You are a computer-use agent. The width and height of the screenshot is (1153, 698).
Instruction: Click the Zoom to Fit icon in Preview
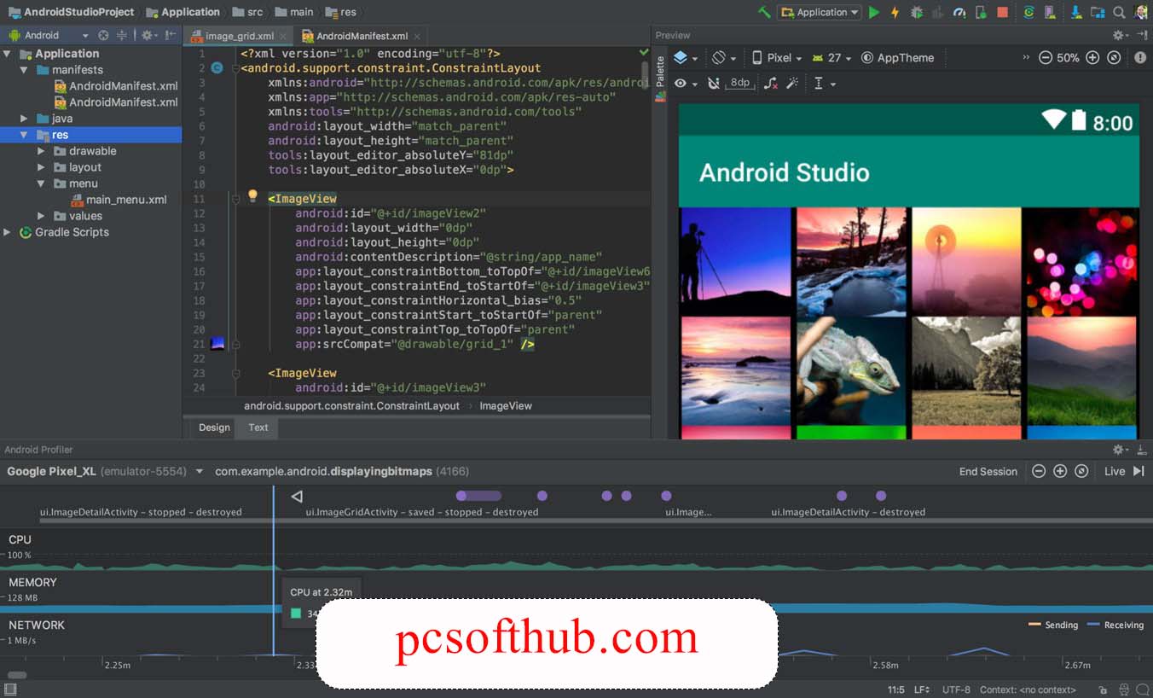(1114, 57)
